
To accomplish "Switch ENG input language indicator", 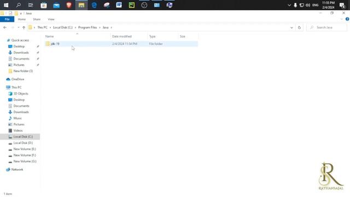I will pos(316,5).
